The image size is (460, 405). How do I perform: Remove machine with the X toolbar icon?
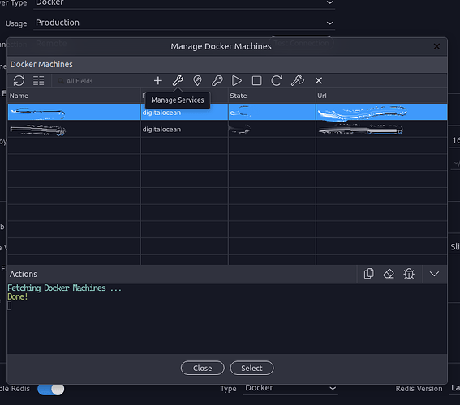[319, 80]
